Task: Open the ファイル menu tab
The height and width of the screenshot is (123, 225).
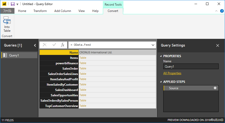Action: [x=7, y=11]
